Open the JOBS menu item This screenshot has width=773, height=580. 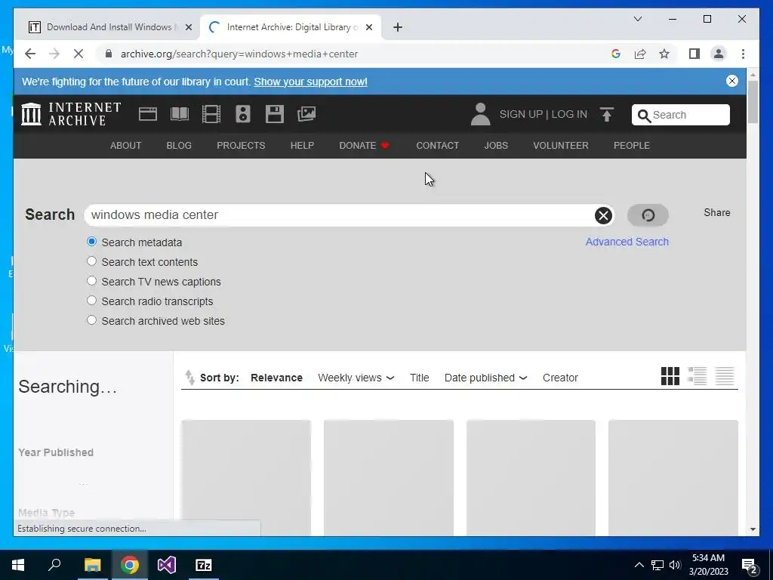[x=496, y=146]
